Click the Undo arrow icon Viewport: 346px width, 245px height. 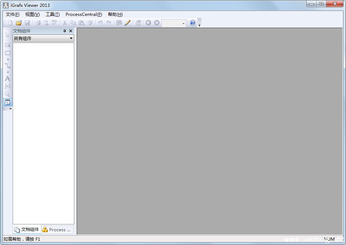click(100, 23)
